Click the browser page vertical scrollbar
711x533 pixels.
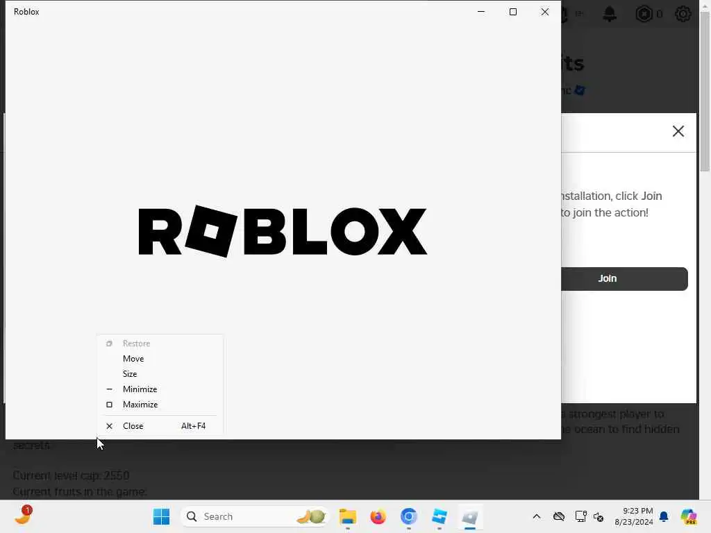pyautogui.click(x=705, y=92)
